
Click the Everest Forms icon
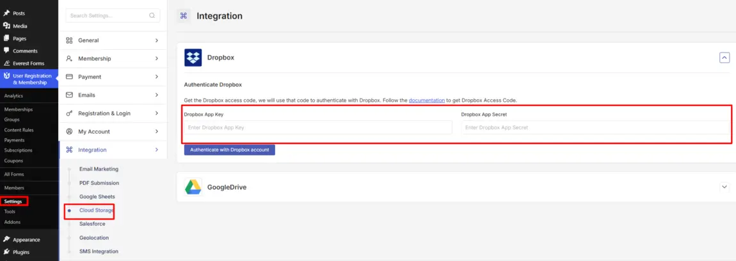(x=6, y=63)
